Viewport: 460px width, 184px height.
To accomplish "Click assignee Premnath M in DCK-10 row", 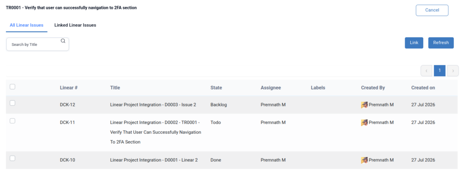I will [x=273, y=160].
